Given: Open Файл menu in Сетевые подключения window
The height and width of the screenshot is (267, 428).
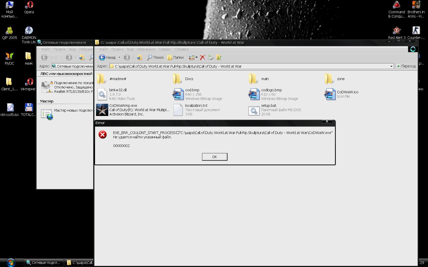Looking at the screenshot, I should (46, 49).
